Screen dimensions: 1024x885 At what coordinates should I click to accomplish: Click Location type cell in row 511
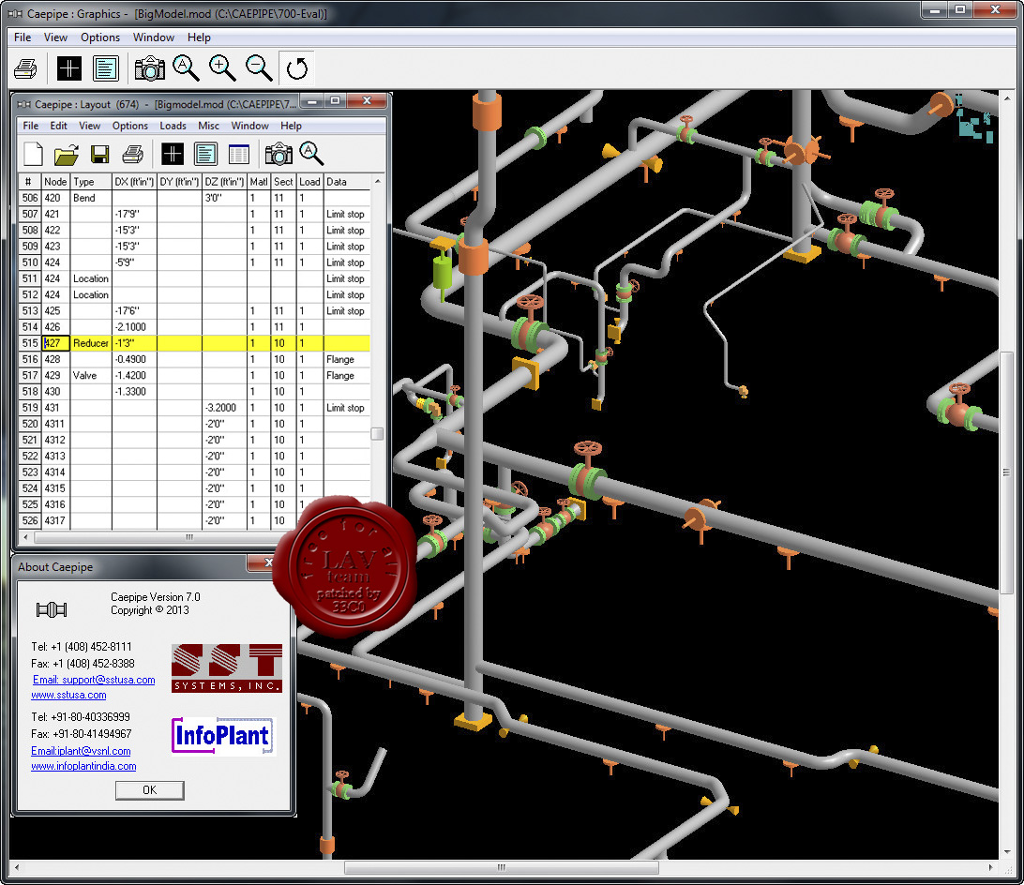[91, 278]
